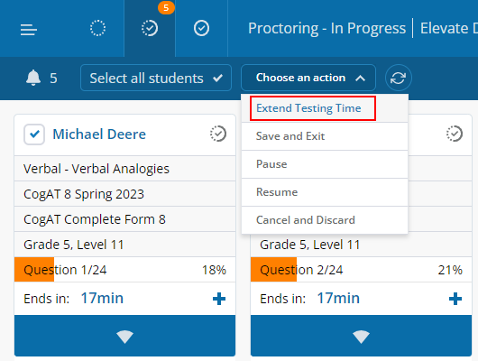Add time using second student's plus icon
Viewport: 478px width, 361px height.
(455, 299)
